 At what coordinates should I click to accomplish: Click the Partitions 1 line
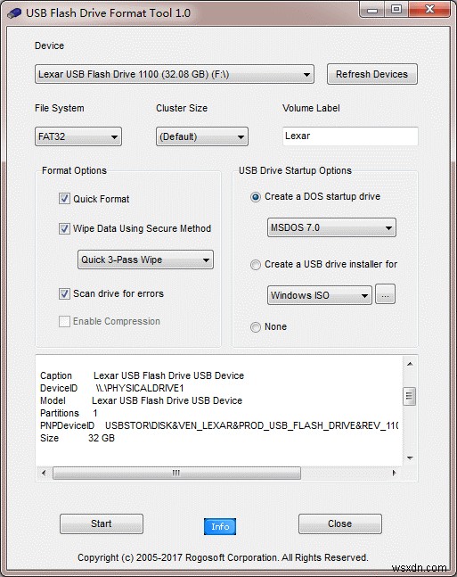pos(69,413)
